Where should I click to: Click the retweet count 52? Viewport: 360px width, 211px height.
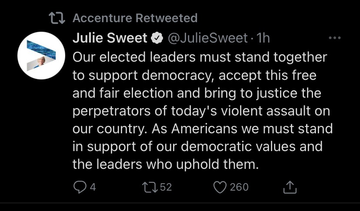point(166,187)
